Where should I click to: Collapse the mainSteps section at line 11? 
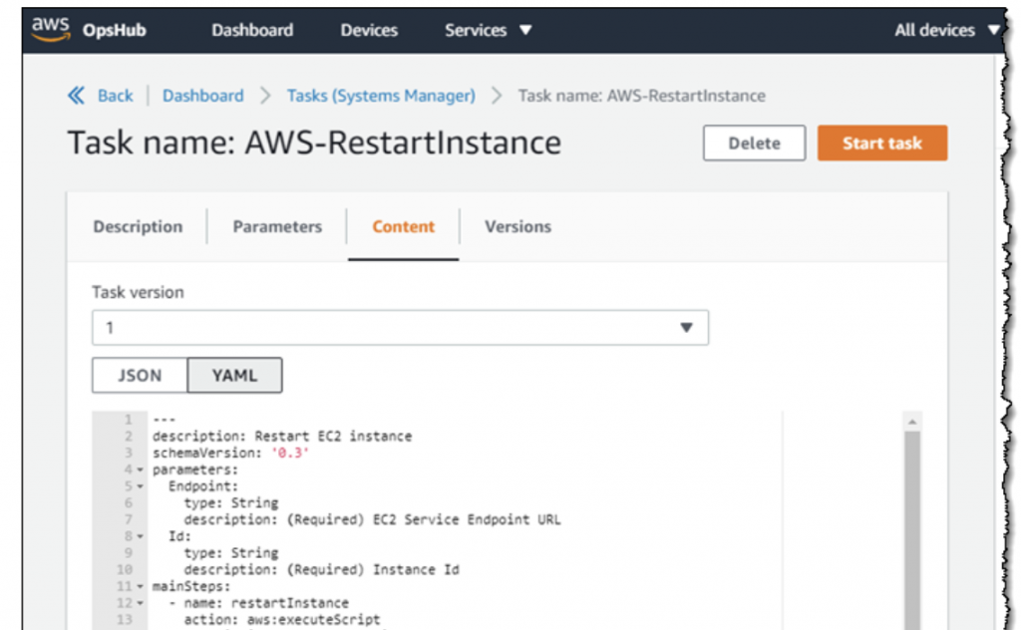[x=140, y=587]
